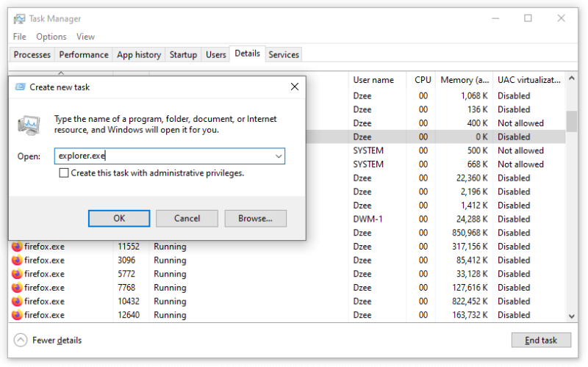Click the Create new task dialog title icon
The width and height of the screenshot is (588, 367).
20,87
